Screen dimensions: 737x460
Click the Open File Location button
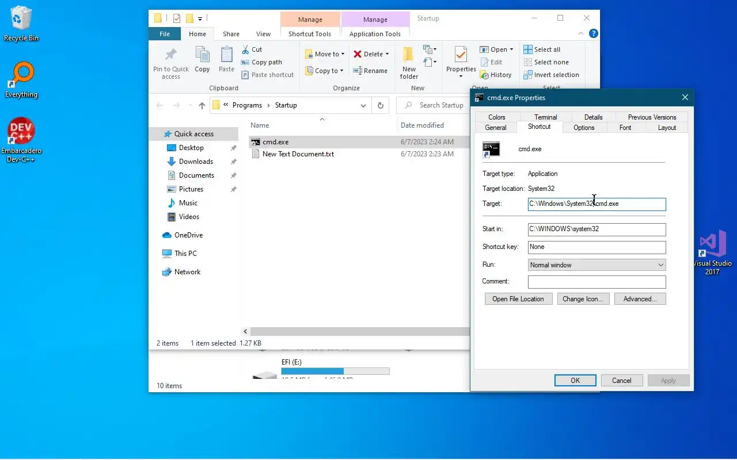(518, 299)
